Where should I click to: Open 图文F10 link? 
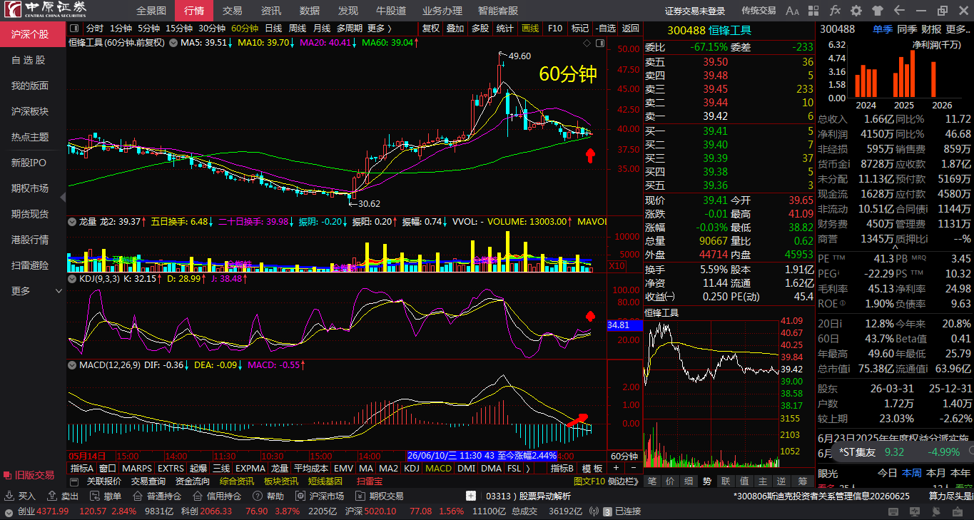click(589, 481)
